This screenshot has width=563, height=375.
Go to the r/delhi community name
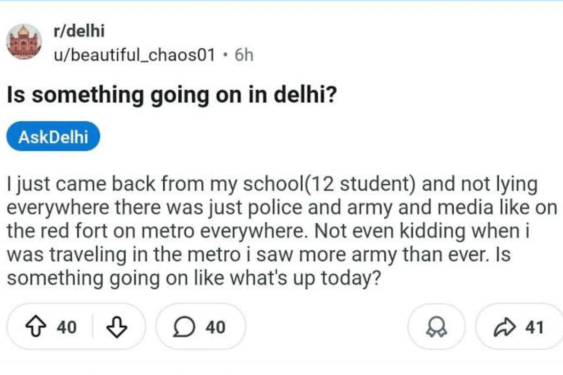[x=78, y=31]
